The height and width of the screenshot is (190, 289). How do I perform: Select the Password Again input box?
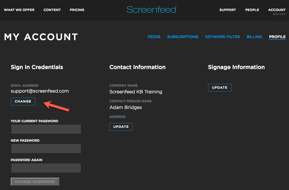coord(46,168)
